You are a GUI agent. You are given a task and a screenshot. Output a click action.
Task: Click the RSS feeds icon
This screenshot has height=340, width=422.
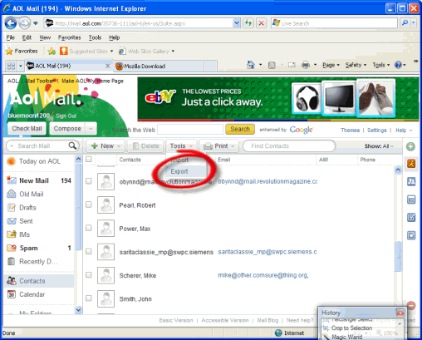[272, 65]
